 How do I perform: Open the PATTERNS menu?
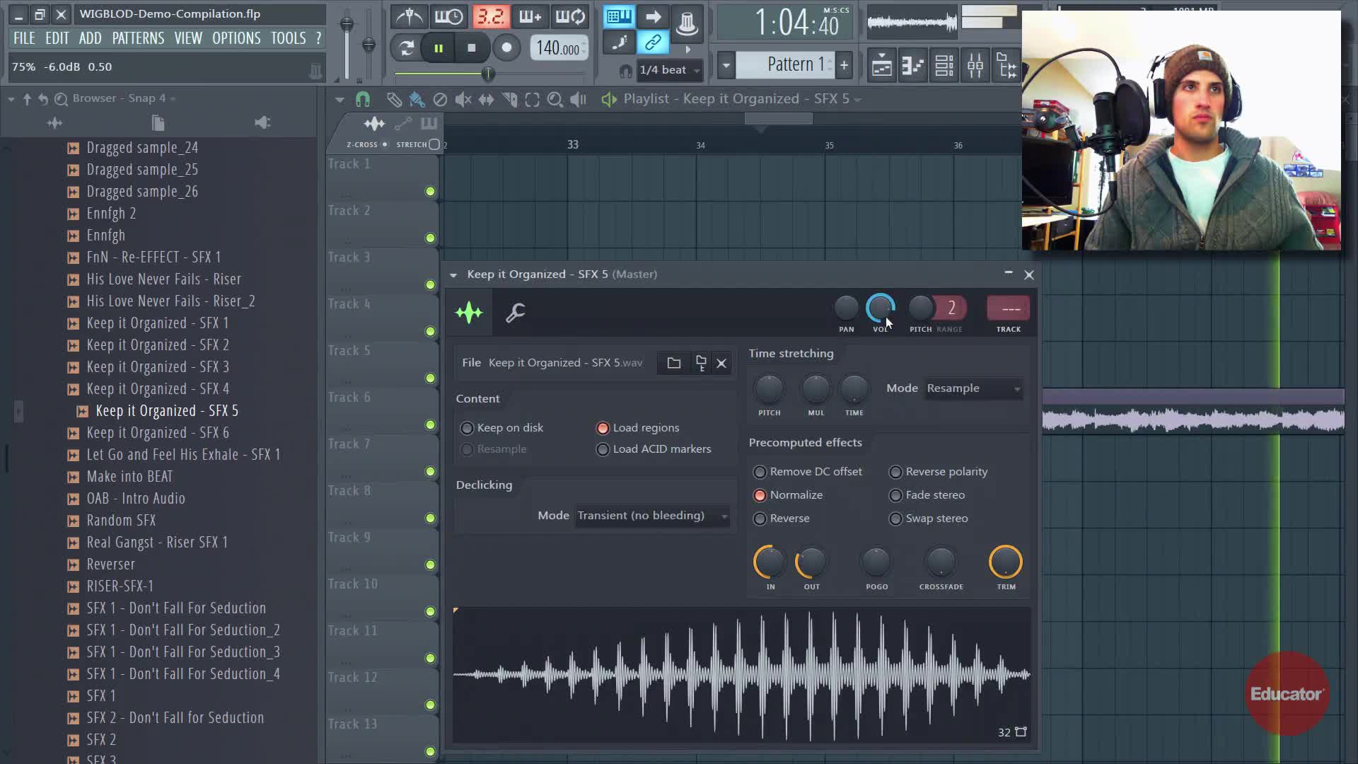click(x=138, y=38)
